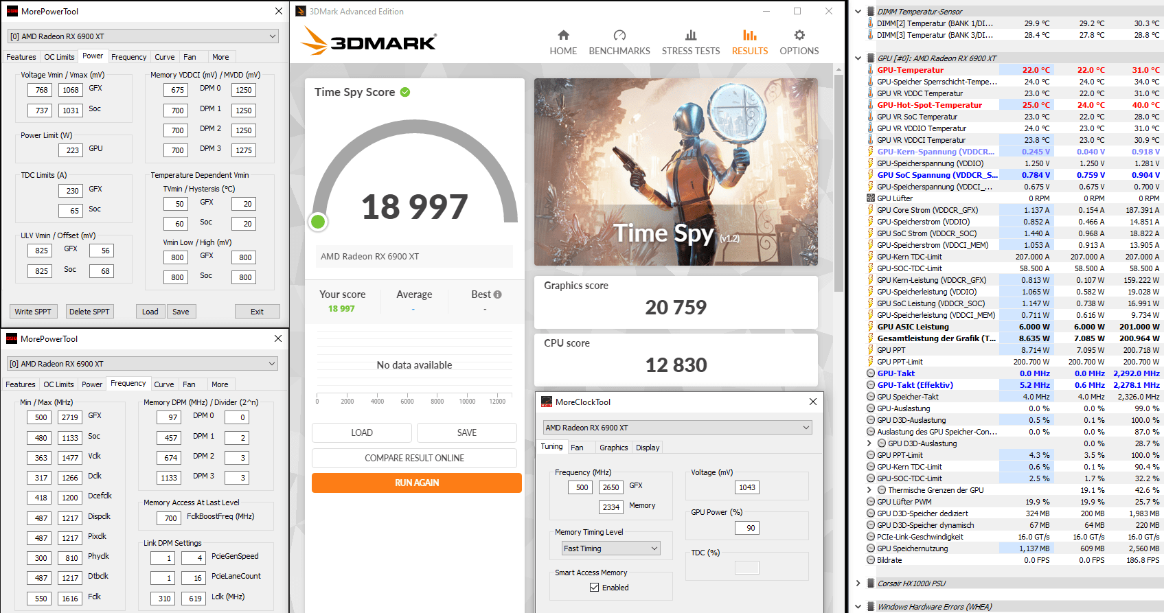This screenshot has width=1164, height=613.
Task: Collapse the GPU [#0] AMD Radeon RX 6900 XT group
Action: tap(858, 58)
